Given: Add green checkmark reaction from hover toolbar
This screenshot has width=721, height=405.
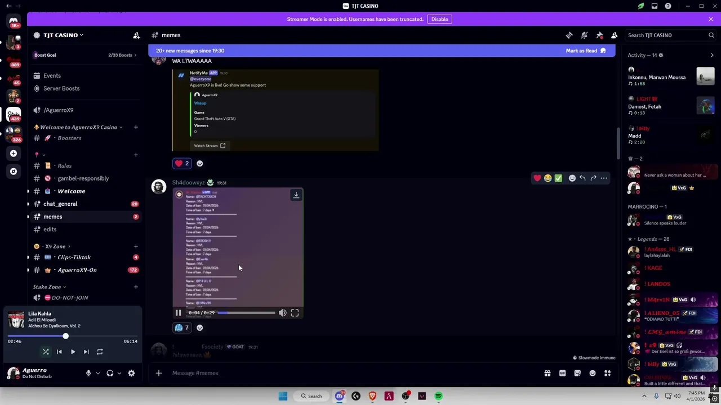Looking at the screenshot, I should [558, 178].
